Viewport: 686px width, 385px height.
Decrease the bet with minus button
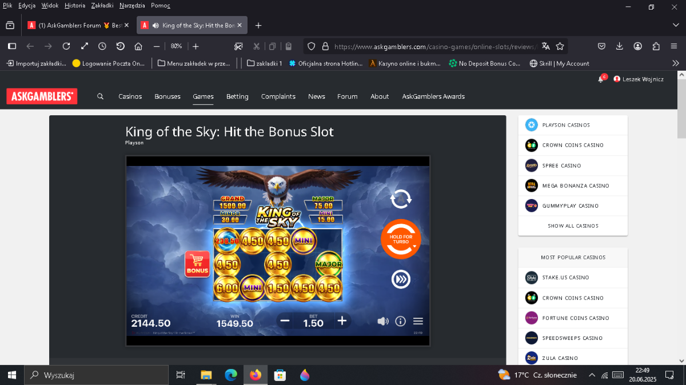pyautogui.click(x=285, y=321)
